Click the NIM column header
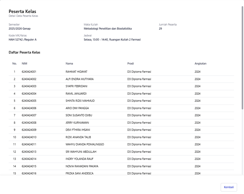The width and height of the screenshot is (244, 194). (24, 63)
